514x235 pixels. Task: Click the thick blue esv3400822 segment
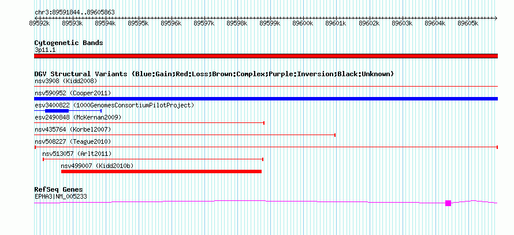click(x=57, y=111)
